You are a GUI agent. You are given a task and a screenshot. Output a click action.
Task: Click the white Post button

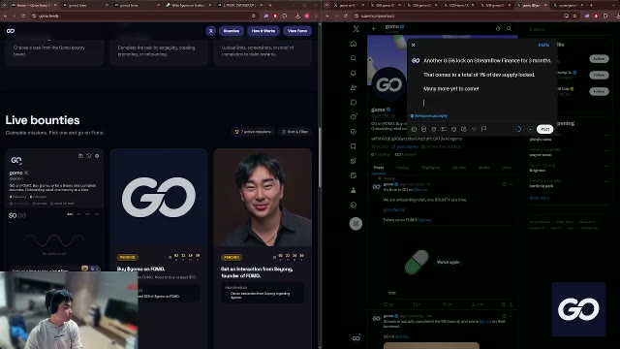click(544, 129)
